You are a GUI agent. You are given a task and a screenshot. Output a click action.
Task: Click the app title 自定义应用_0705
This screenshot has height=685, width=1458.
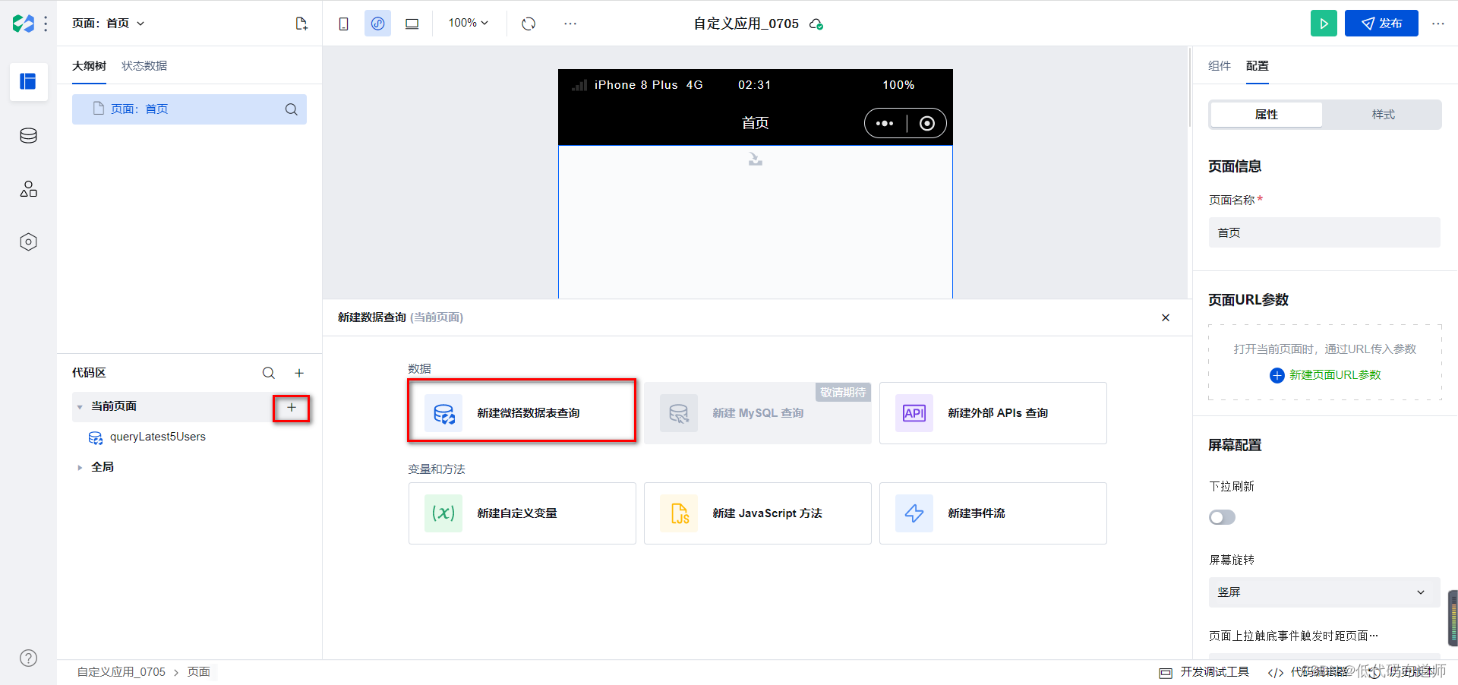coord(746,24)
